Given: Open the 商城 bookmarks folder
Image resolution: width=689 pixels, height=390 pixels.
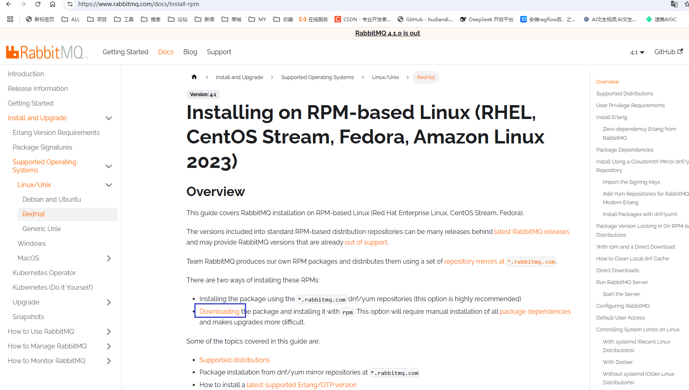Looking at the screenshot, I should click(231, 19).
